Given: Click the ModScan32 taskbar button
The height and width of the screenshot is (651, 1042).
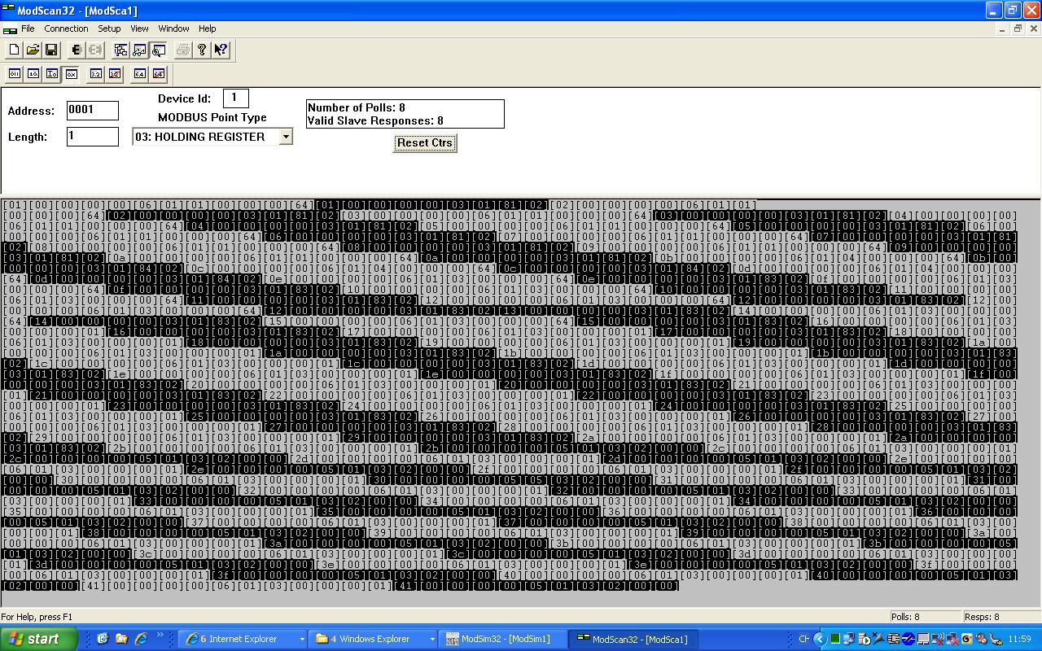Looking at the screenshot, I should point(634,639).
